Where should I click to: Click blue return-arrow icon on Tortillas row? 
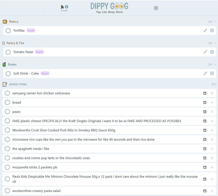pos(212,31)
